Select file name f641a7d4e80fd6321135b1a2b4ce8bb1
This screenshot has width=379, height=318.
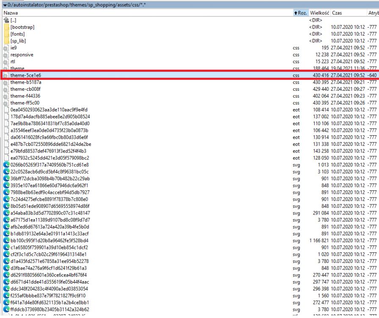(x=50, y=303)
